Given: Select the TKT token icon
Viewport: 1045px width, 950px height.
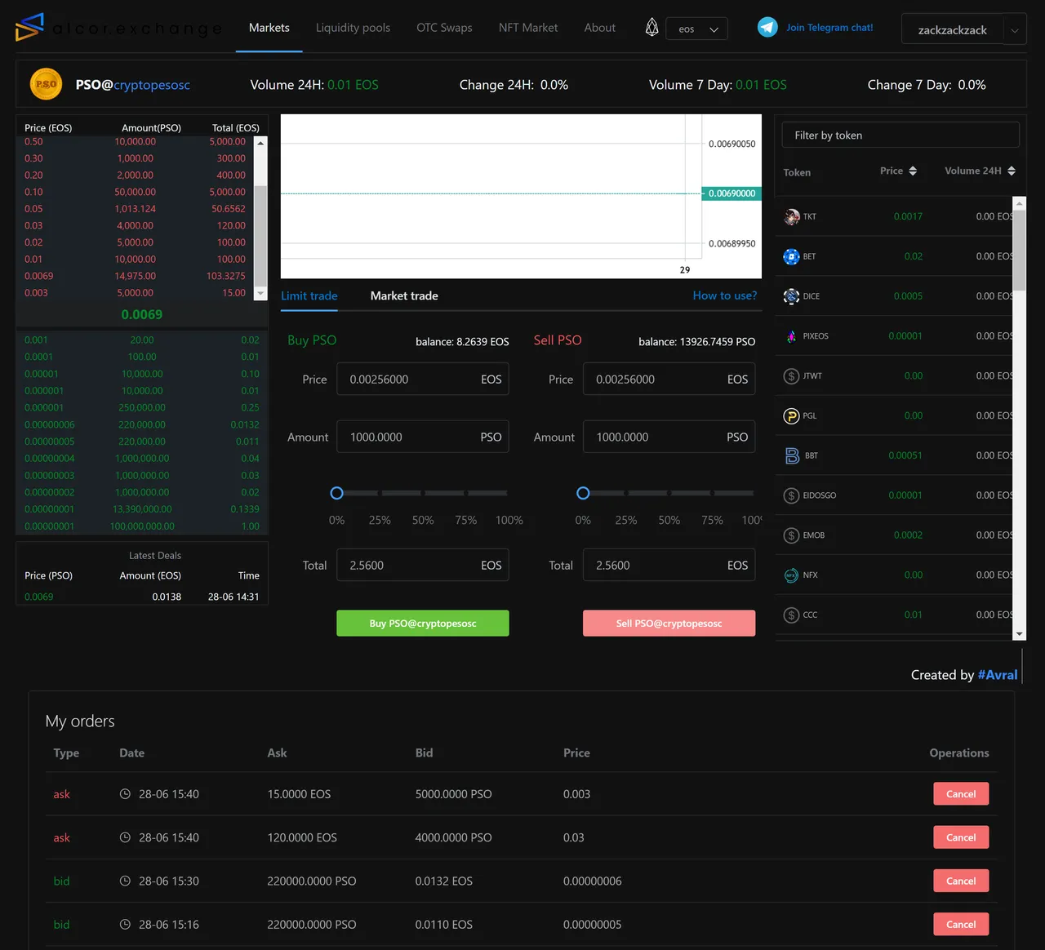Looking at the screenshot, I should coord(791,216).
